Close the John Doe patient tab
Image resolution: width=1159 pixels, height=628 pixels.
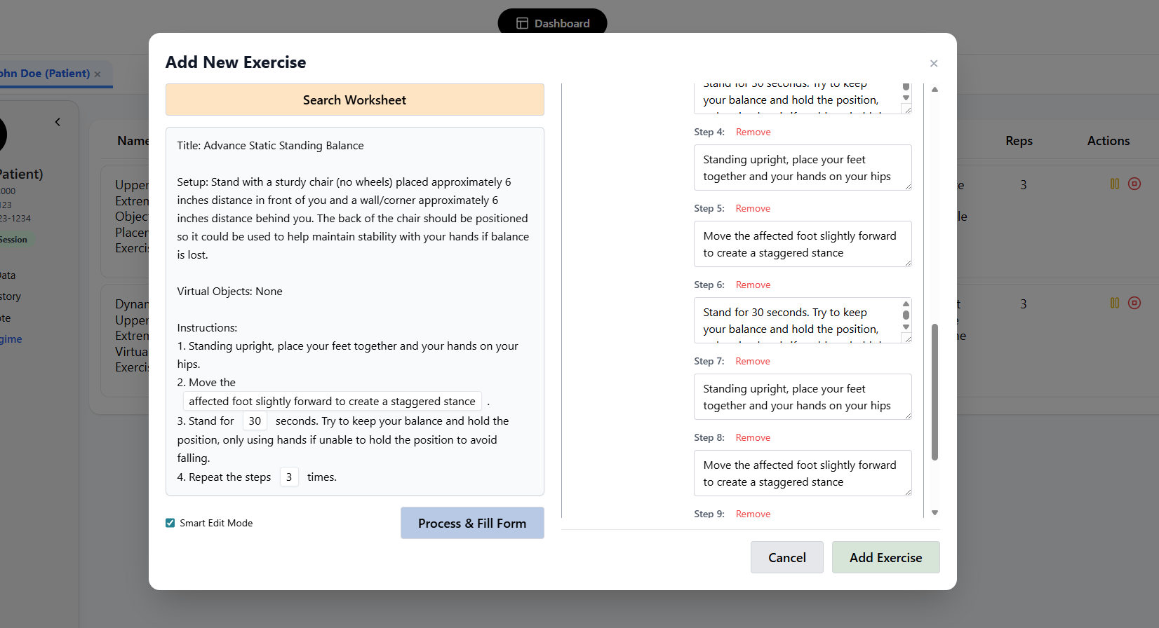(x=98, y=74)
